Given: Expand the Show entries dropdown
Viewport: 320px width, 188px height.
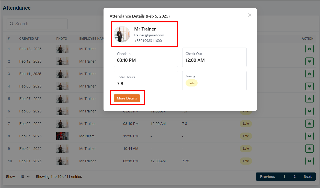Looking at the screenshot, I should 25,177.
